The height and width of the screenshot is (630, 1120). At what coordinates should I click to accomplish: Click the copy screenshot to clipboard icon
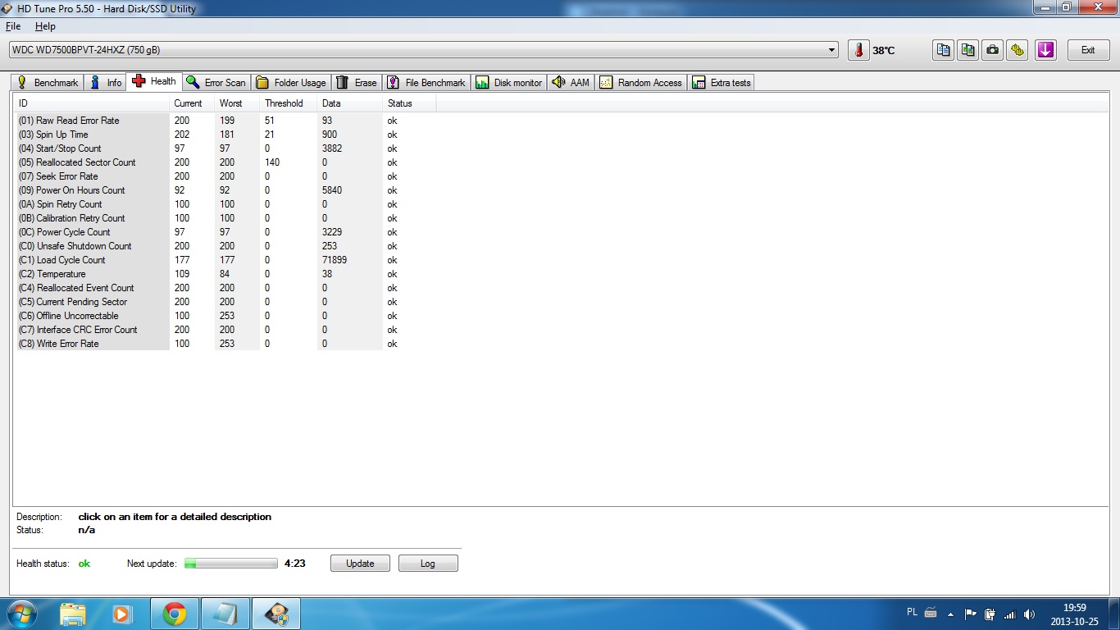[968, 50]
